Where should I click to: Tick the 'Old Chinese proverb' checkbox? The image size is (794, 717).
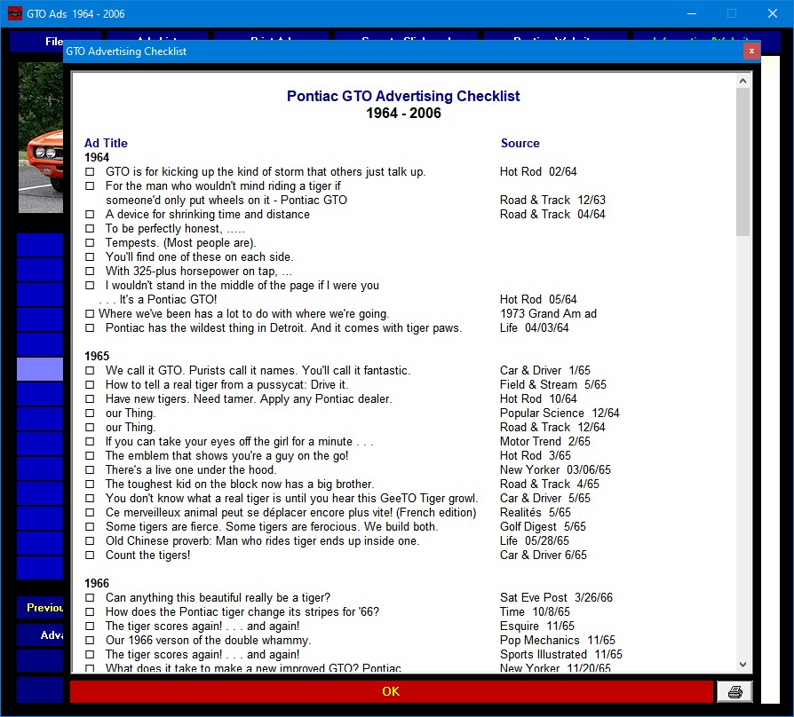pyautogui.click(x=90, y=541)
